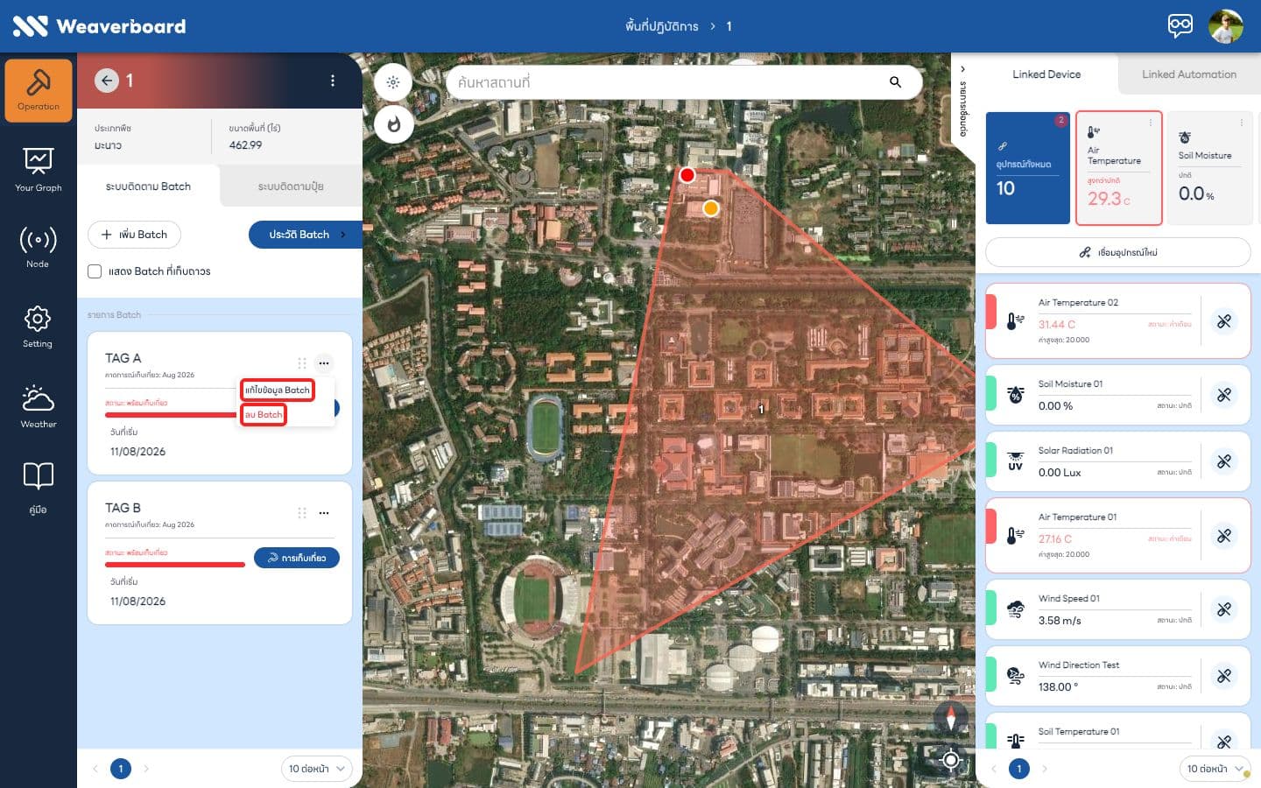Select the ระบบติดตาม Batch tab
This screenshot has width=1261, height=788.
click(148, 186)
